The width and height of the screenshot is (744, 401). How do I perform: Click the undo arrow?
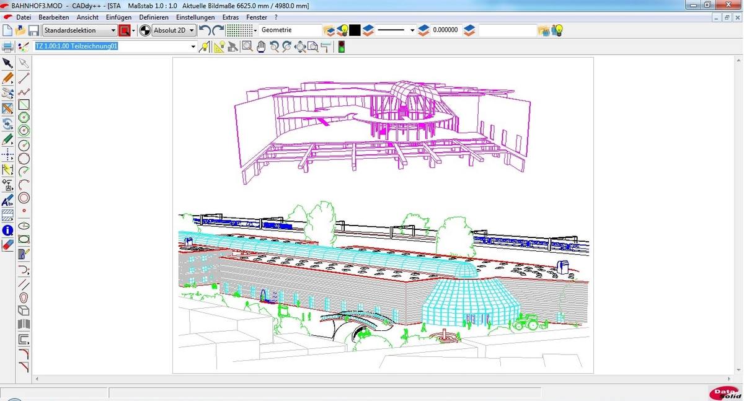(205, 30)
